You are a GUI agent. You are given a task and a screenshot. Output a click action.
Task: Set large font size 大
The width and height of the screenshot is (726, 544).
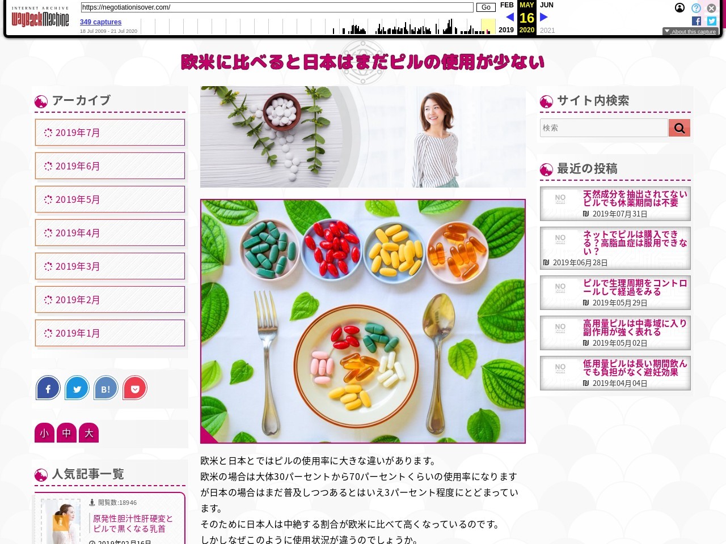pyautogui.click(x=89, y=433)
